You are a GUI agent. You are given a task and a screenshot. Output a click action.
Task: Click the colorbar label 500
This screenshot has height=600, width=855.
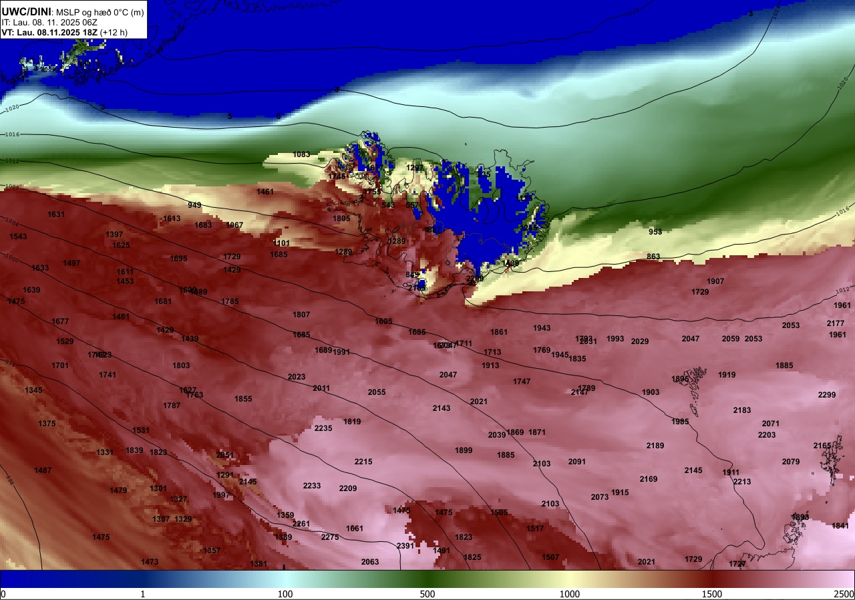(427, 594)
